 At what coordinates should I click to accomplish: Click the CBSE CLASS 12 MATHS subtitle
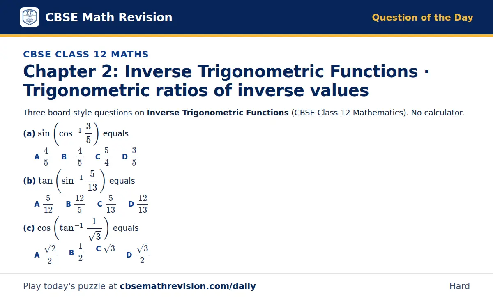tap(86, 54)
